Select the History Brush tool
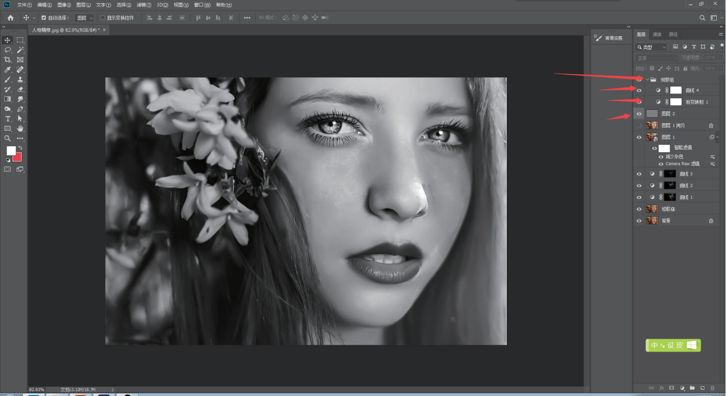 (x=8, y=89)
